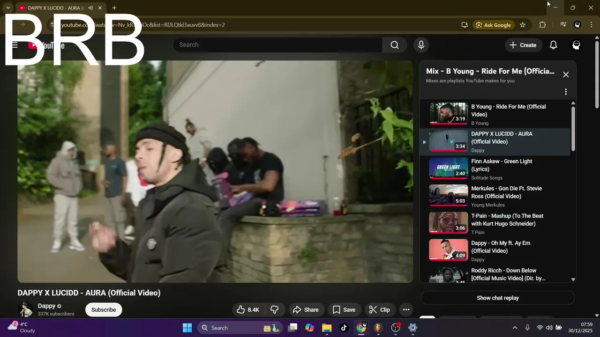Viewport: 600px width, 337px height.
Task: Bookmark this page with the star icon
Action: pos(523,25)
